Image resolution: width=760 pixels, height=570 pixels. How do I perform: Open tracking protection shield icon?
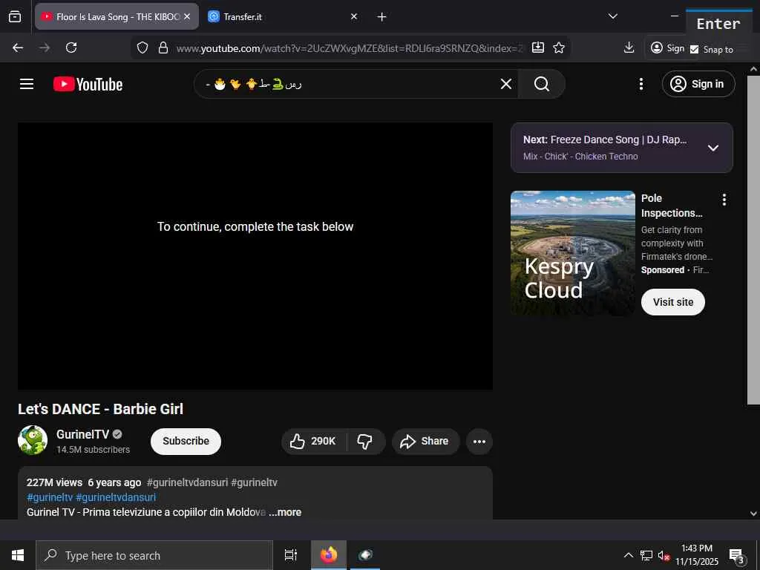pos(142,47)
